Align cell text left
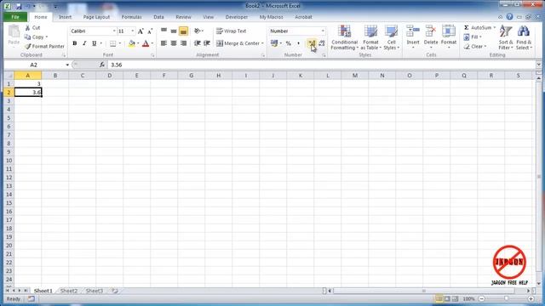The width and height of the screenshot is (545, 306). click(x=163, y=43)
